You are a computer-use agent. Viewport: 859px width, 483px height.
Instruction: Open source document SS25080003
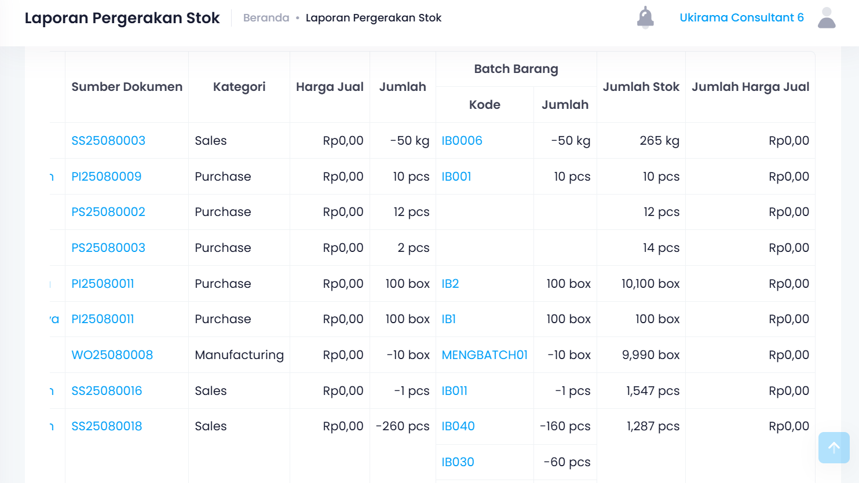tap(108, 141)
